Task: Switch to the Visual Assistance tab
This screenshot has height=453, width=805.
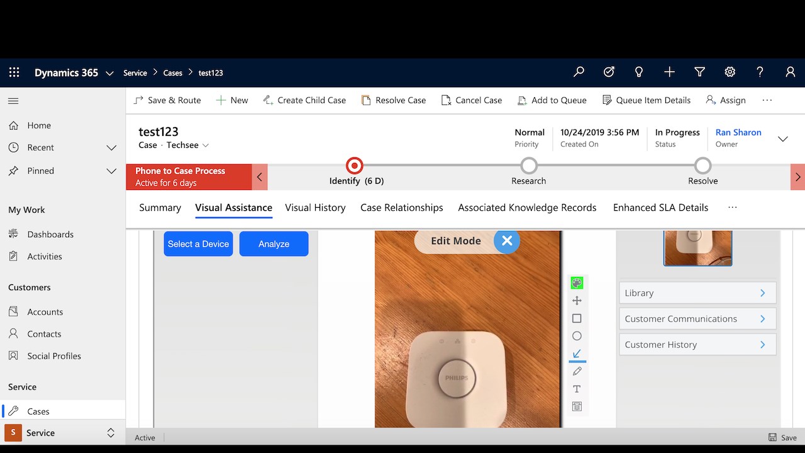Action: tap(233, 208)
